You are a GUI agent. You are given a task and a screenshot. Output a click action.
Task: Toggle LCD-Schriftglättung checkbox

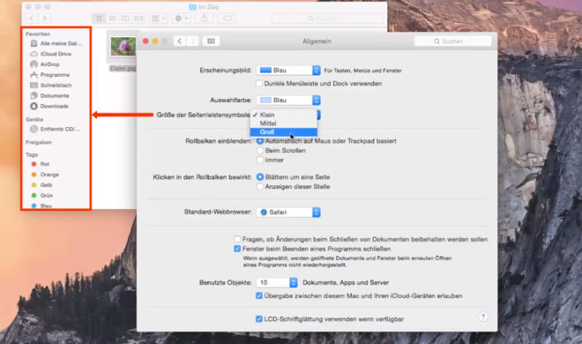[x=259, y=318]
